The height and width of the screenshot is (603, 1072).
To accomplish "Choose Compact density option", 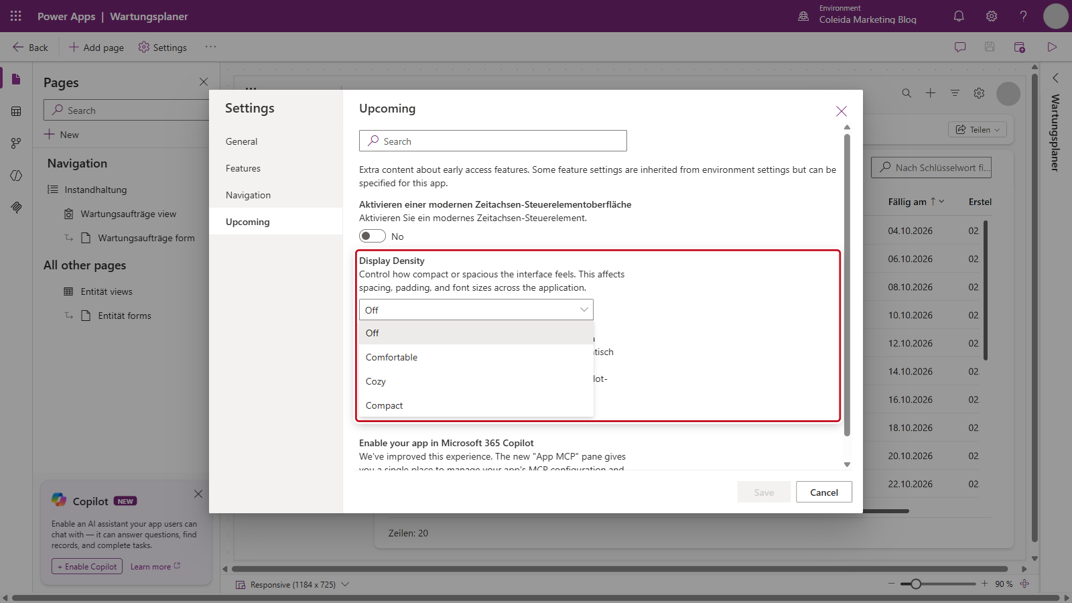I will click(x=476, y=405).
